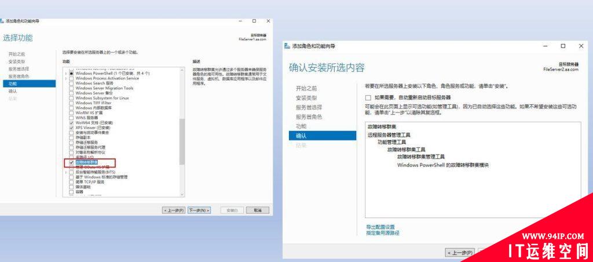Select highlighted 确认 step in 确认安装所选内容 window

[x=322, y=136]
